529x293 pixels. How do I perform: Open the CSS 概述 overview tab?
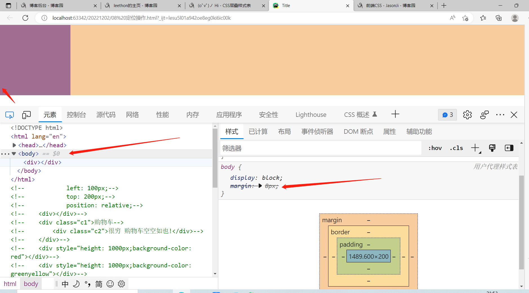(x=361, y=115)
